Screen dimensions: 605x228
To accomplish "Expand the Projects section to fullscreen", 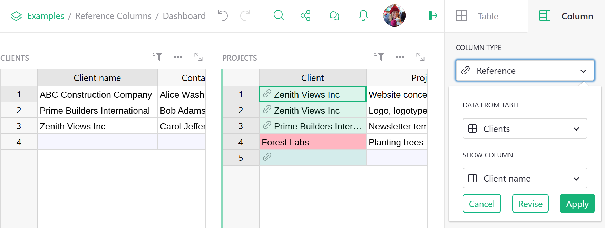I will coord(420,57).
